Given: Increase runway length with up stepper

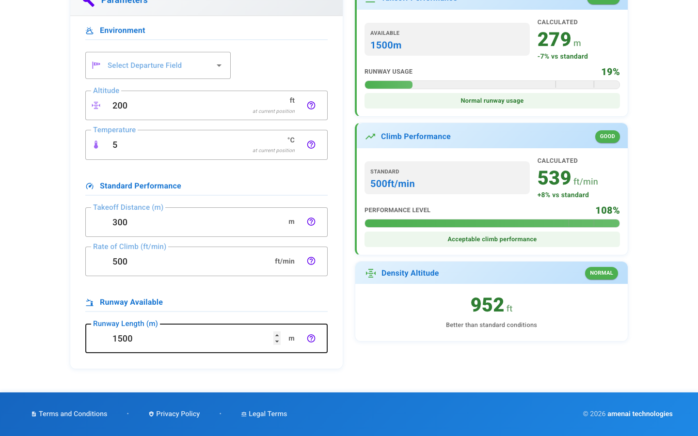Looking at the screenshot, I should click(277, 335).
